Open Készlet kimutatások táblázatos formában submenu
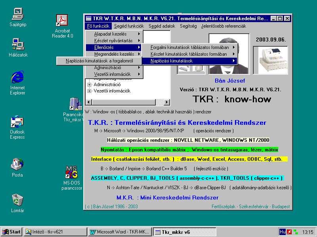Screen dimensions: 317x237 190,54
